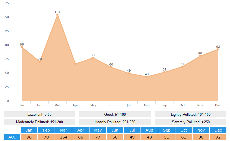The height and width of the screenshot is (141, 230).
Task: Select the blue Nov table header
Action: 201,130
